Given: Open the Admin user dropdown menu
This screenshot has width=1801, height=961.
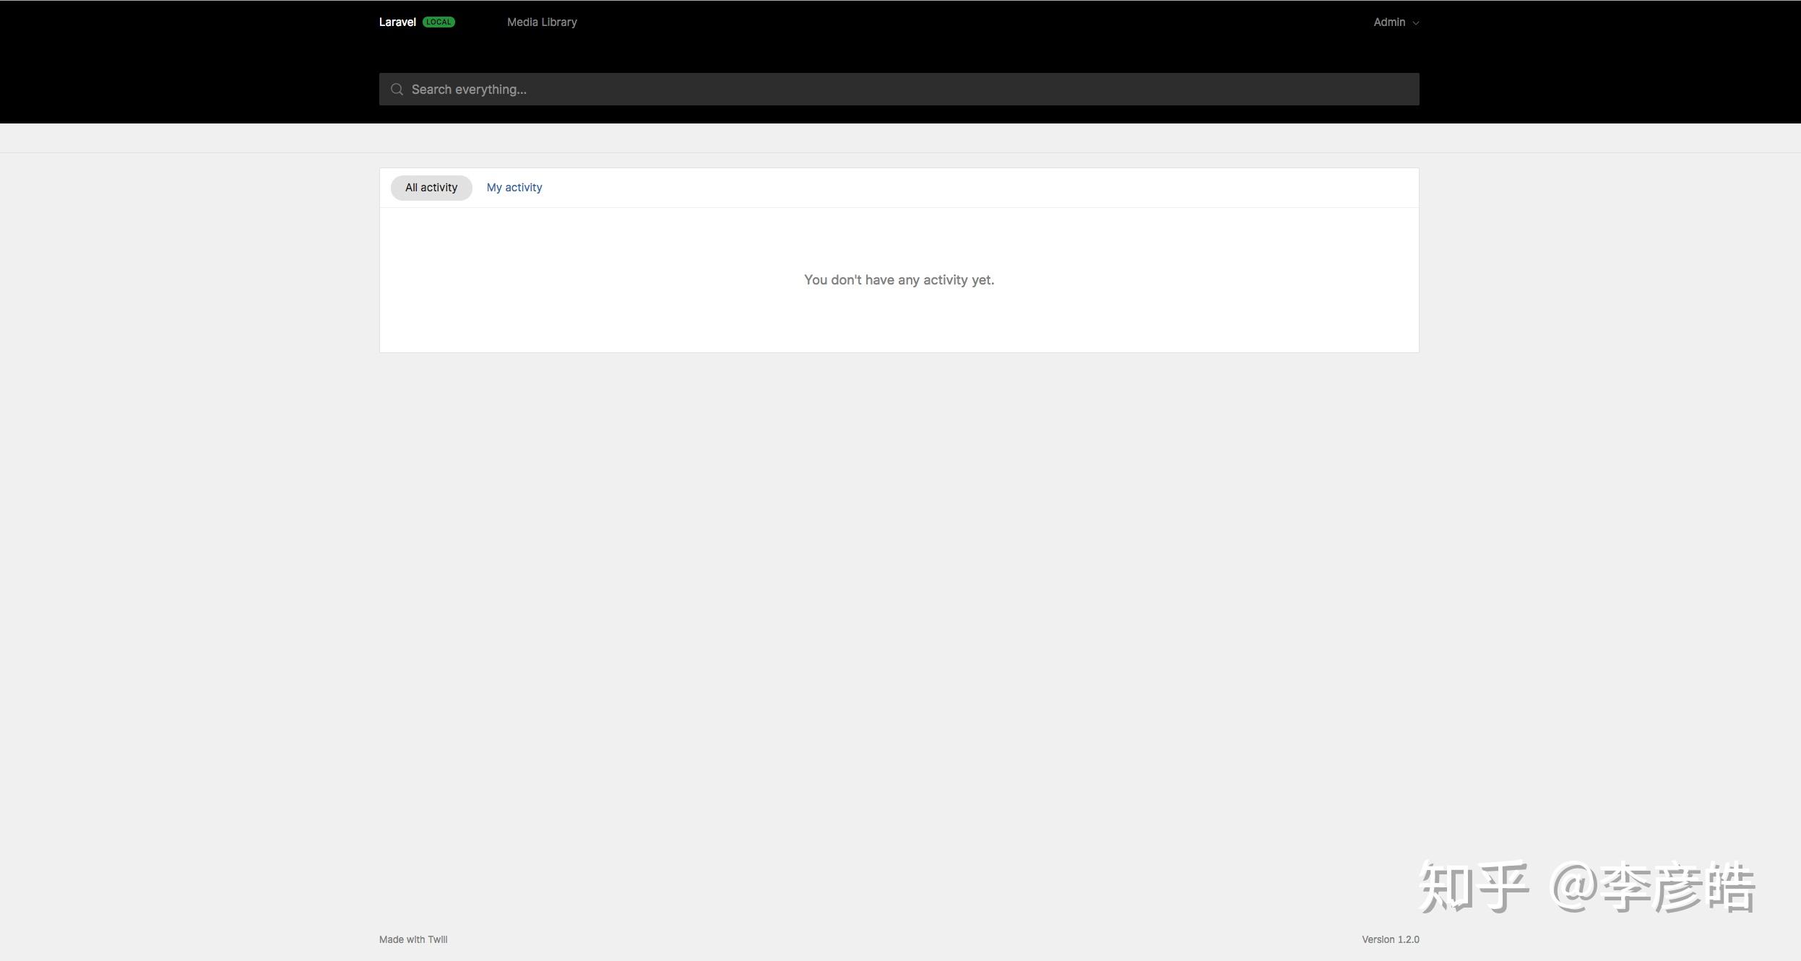Looking at the screenshot, I should click(1395, 22).
